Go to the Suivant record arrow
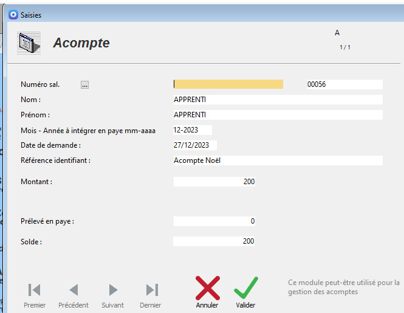 pos(112,290)
